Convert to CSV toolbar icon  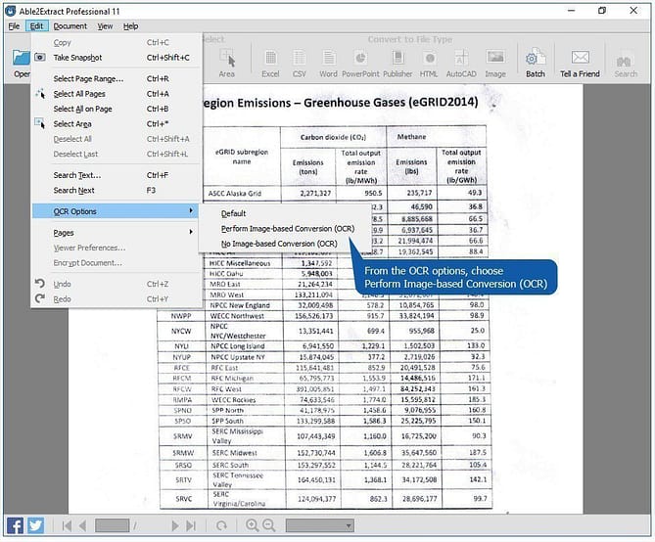(299, 58)
